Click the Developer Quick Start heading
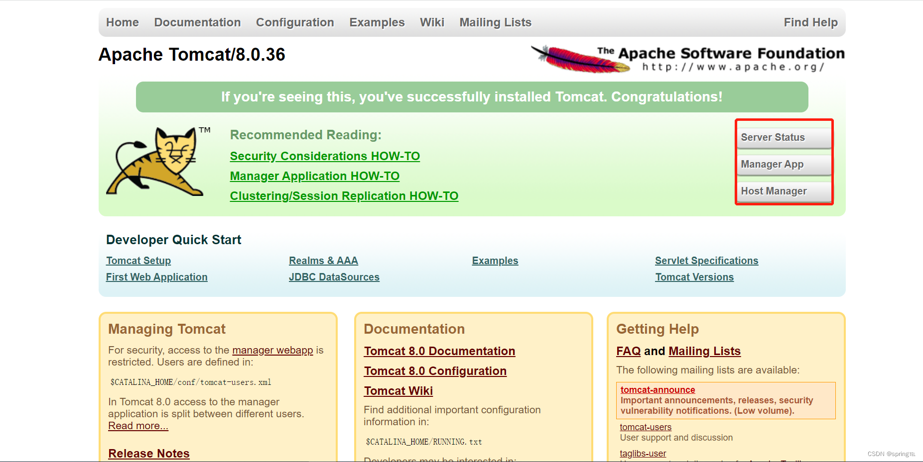 [174, 240]
